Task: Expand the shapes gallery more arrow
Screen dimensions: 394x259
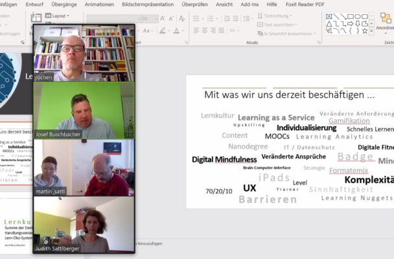Action: click(x=372, y=30)
